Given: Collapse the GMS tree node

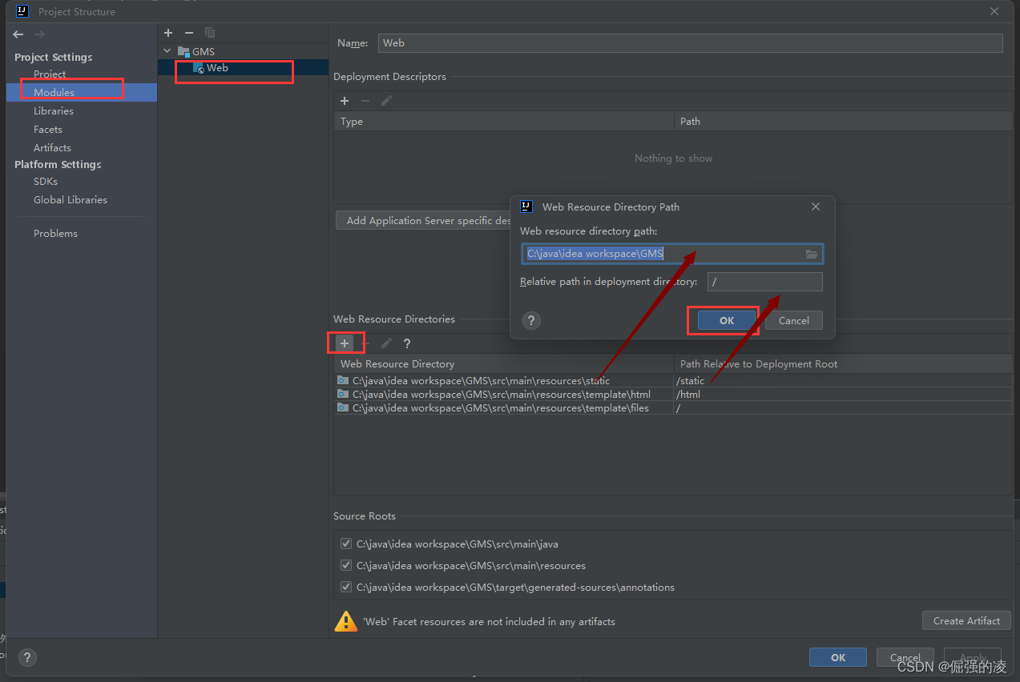Looking at the screenshot, I should point(167,50).
